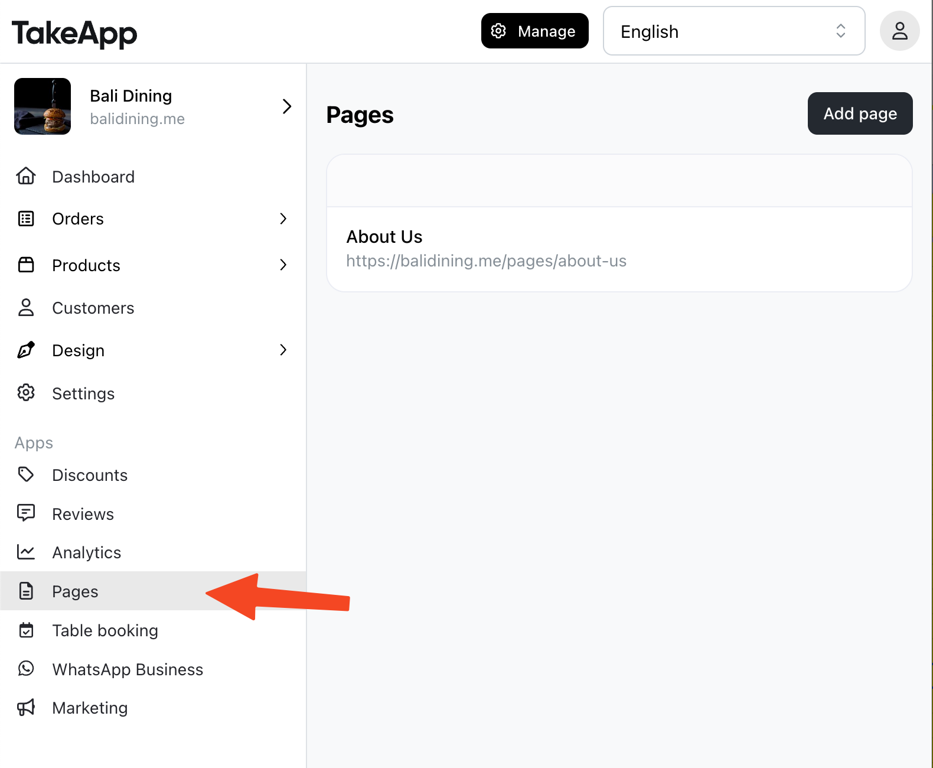Click the Analytics chart icon
Image resolution: width=933 pixels, height=768 pixels.
point(26,552)
